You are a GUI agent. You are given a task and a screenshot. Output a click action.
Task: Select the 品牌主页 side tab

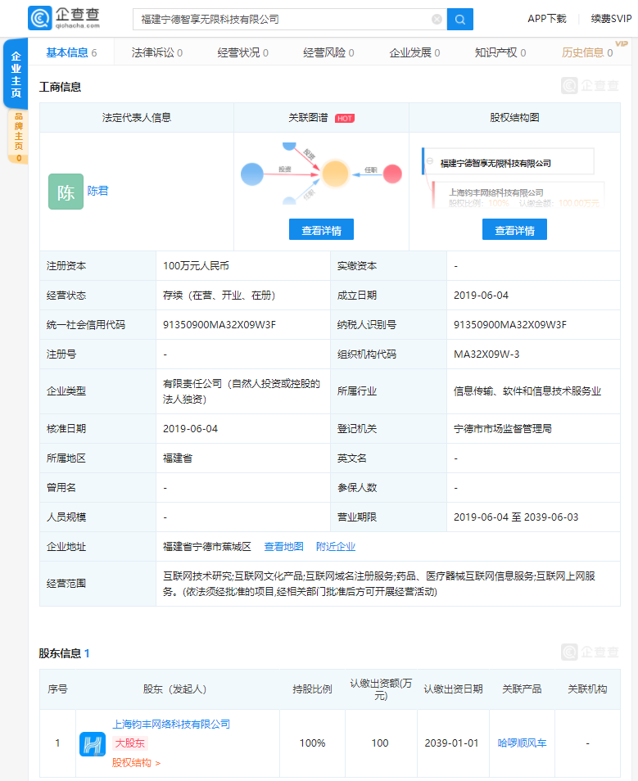coord(19,136)
